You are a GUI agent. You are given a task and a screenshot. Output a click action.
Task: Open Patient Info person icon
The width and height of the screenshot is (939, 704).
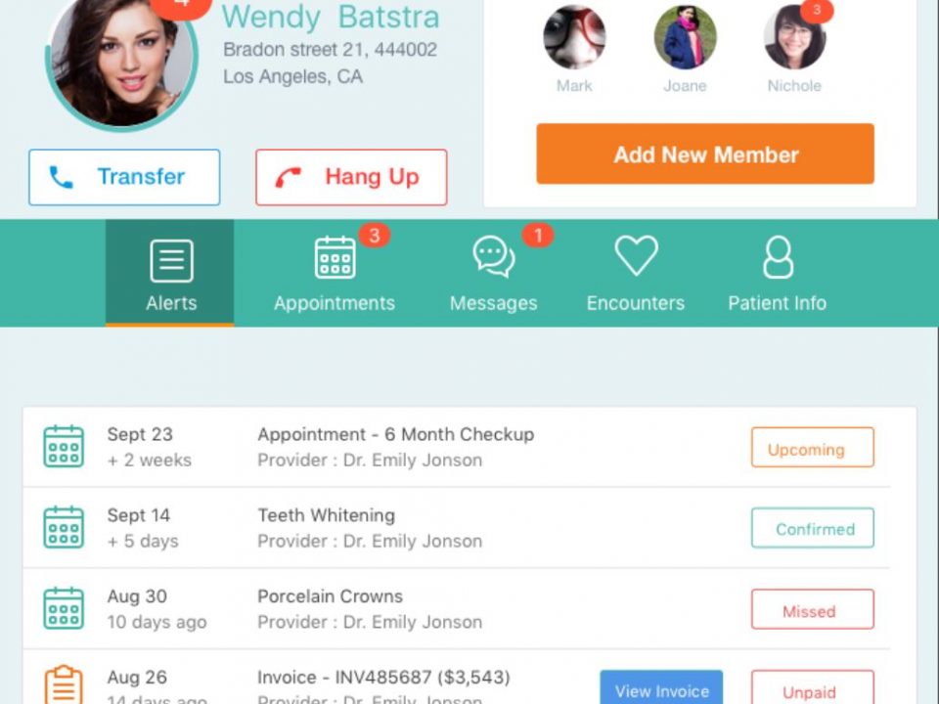[778, 257]
